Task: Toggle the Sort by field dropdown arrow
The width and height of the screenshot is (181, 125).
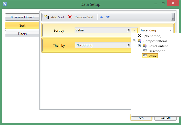Action: (135, 30)
